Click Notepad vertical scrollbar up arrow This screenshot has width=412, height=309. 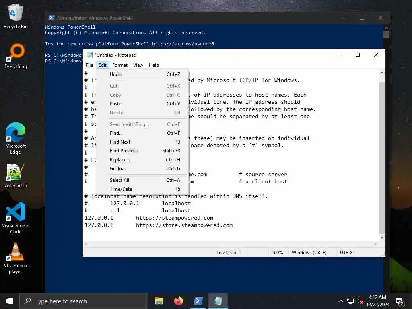382,73
